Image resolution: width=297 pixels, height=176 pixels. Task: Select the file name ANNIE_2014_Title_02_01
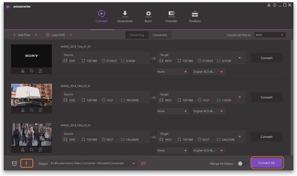pos(75,86)
